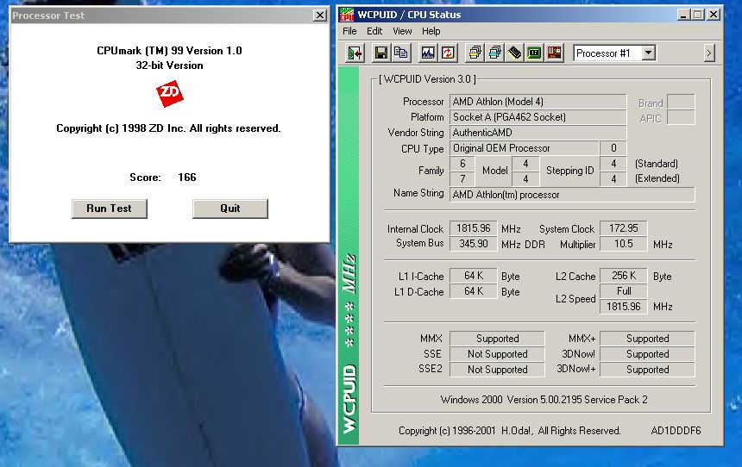
Task: Click System Clock value 172.95
Action: (x=623, y=228)
